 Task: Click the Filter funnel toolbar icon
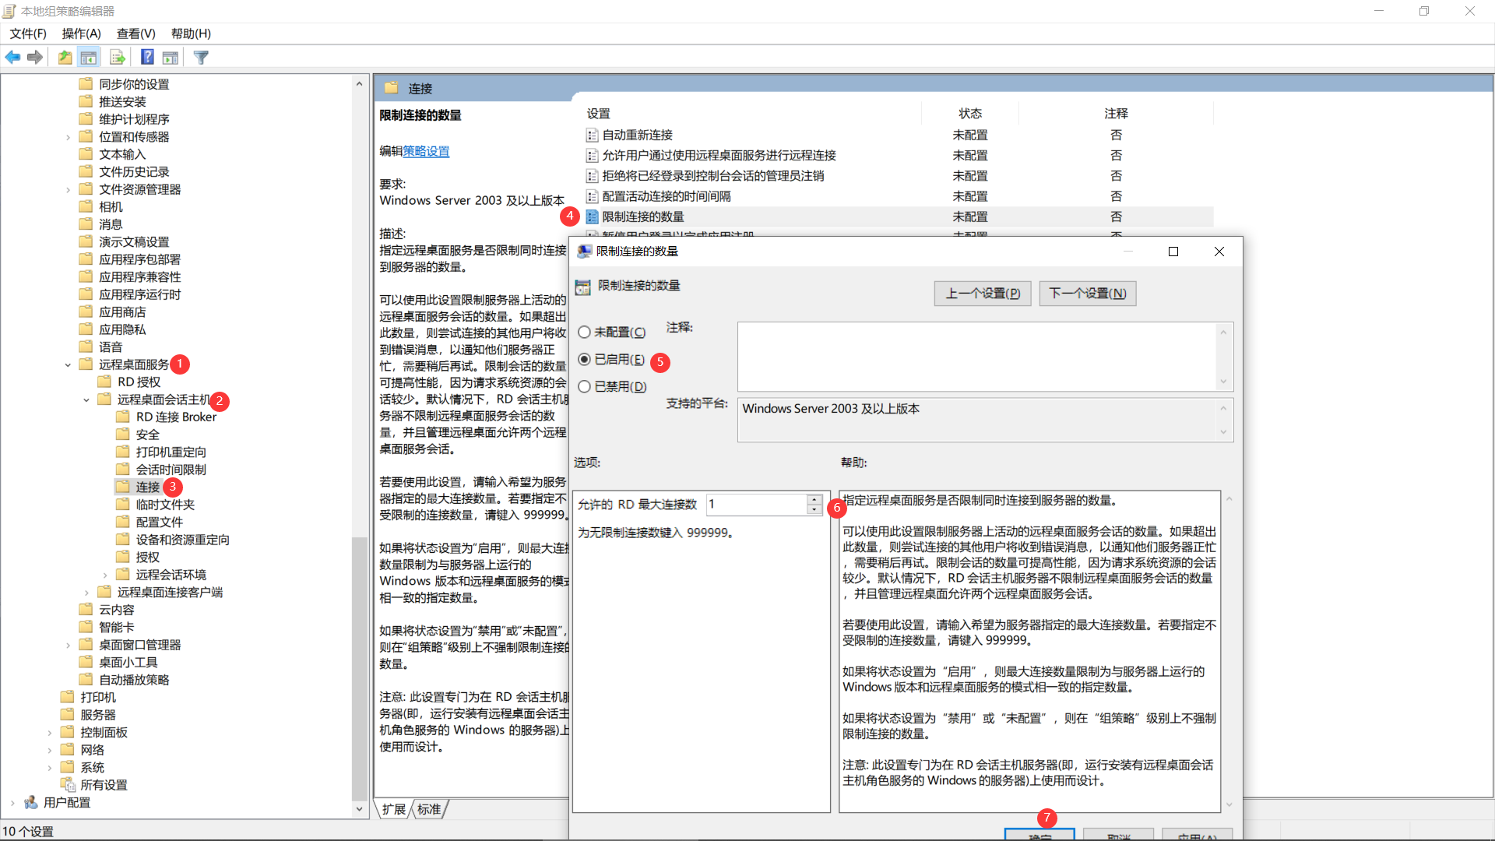(x=201, y=57)
